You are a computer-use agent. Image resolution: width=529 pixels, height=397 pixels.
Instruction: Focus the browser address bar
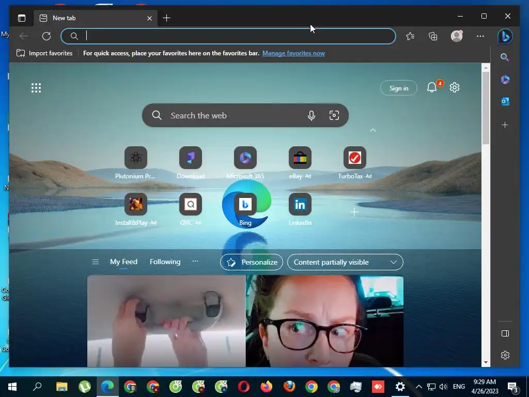228,36
